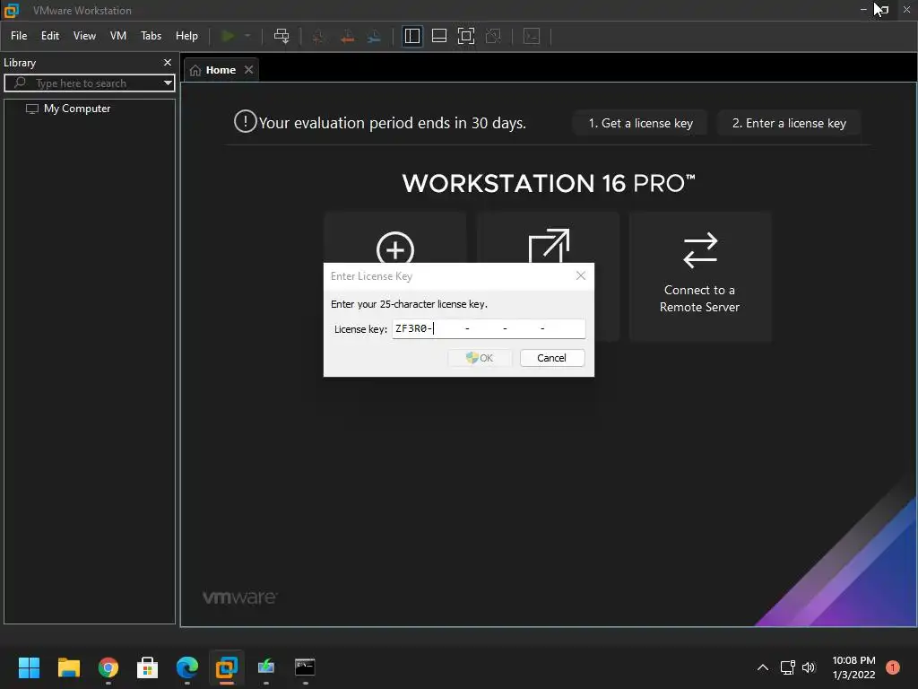
Task: Open File Explorer from the taskbar
Action: [x=68, y=667]
